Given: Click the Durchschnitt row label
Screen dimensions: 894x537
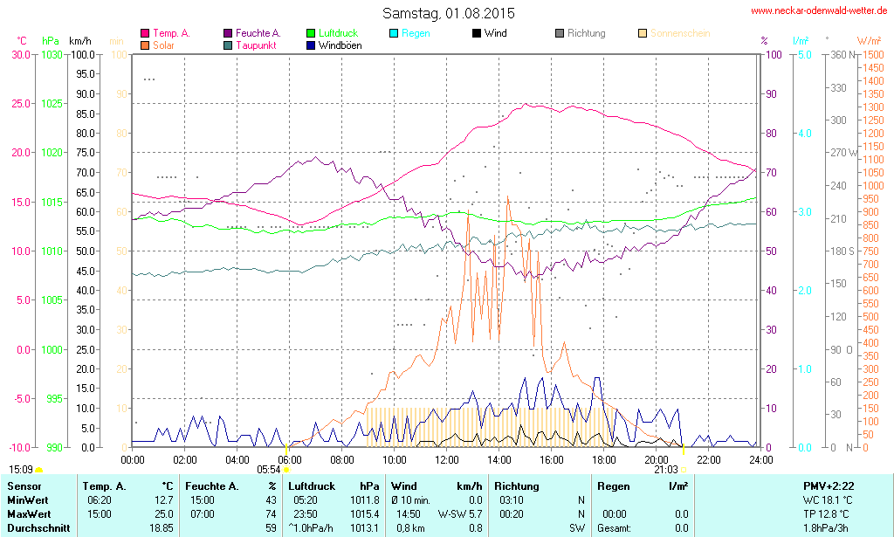Looking at the screenshot, I should (x=38, y=528).
